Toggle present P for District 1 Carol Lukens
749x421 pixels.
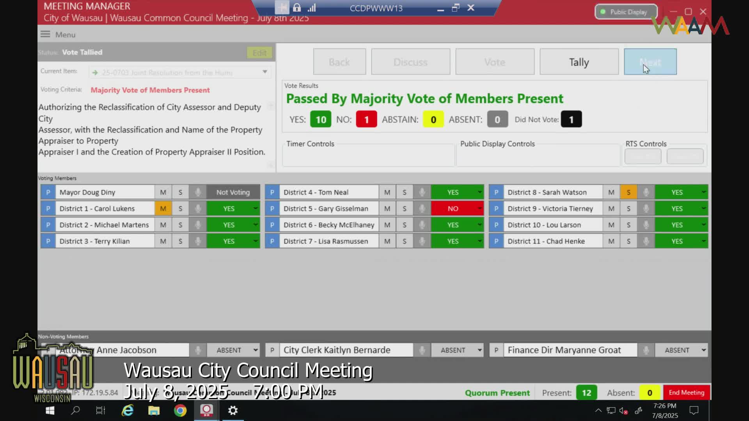[48, 209]
